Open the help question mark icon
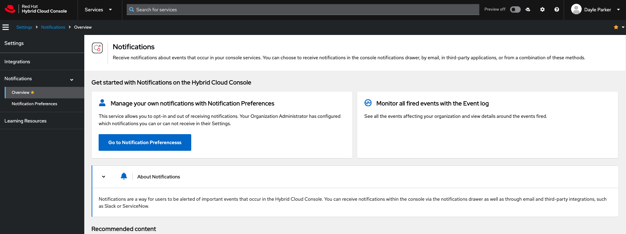The width and height of the screenshot is (626, 234). 557,9
